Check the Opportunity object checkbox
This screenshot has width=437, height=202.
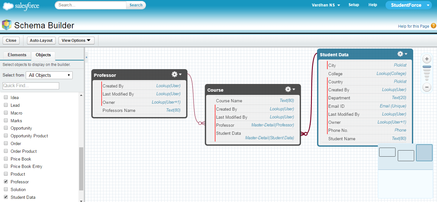coord(5,128)
